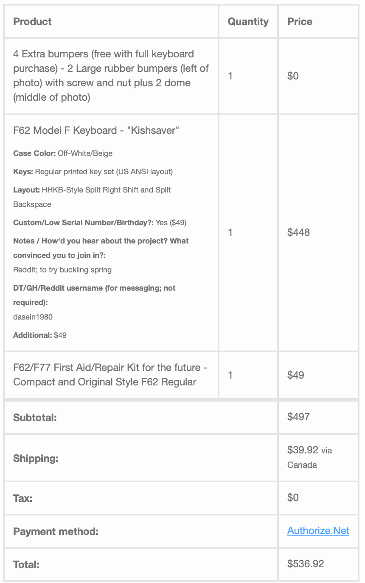
Task: Click the Price column header
Action: (300, 22)
